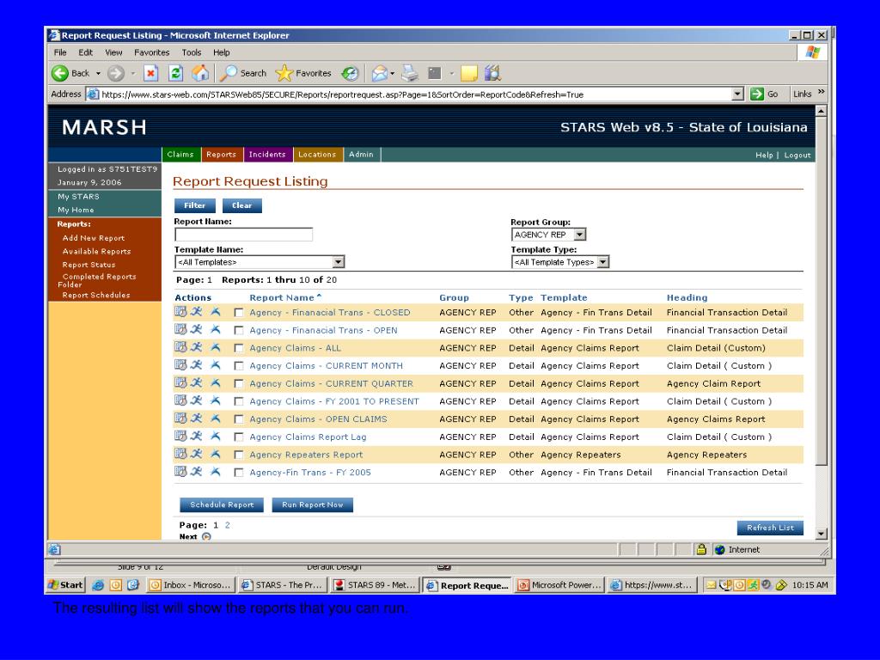
Task: Click the Report Name input field
Action: tap(243, 235)
